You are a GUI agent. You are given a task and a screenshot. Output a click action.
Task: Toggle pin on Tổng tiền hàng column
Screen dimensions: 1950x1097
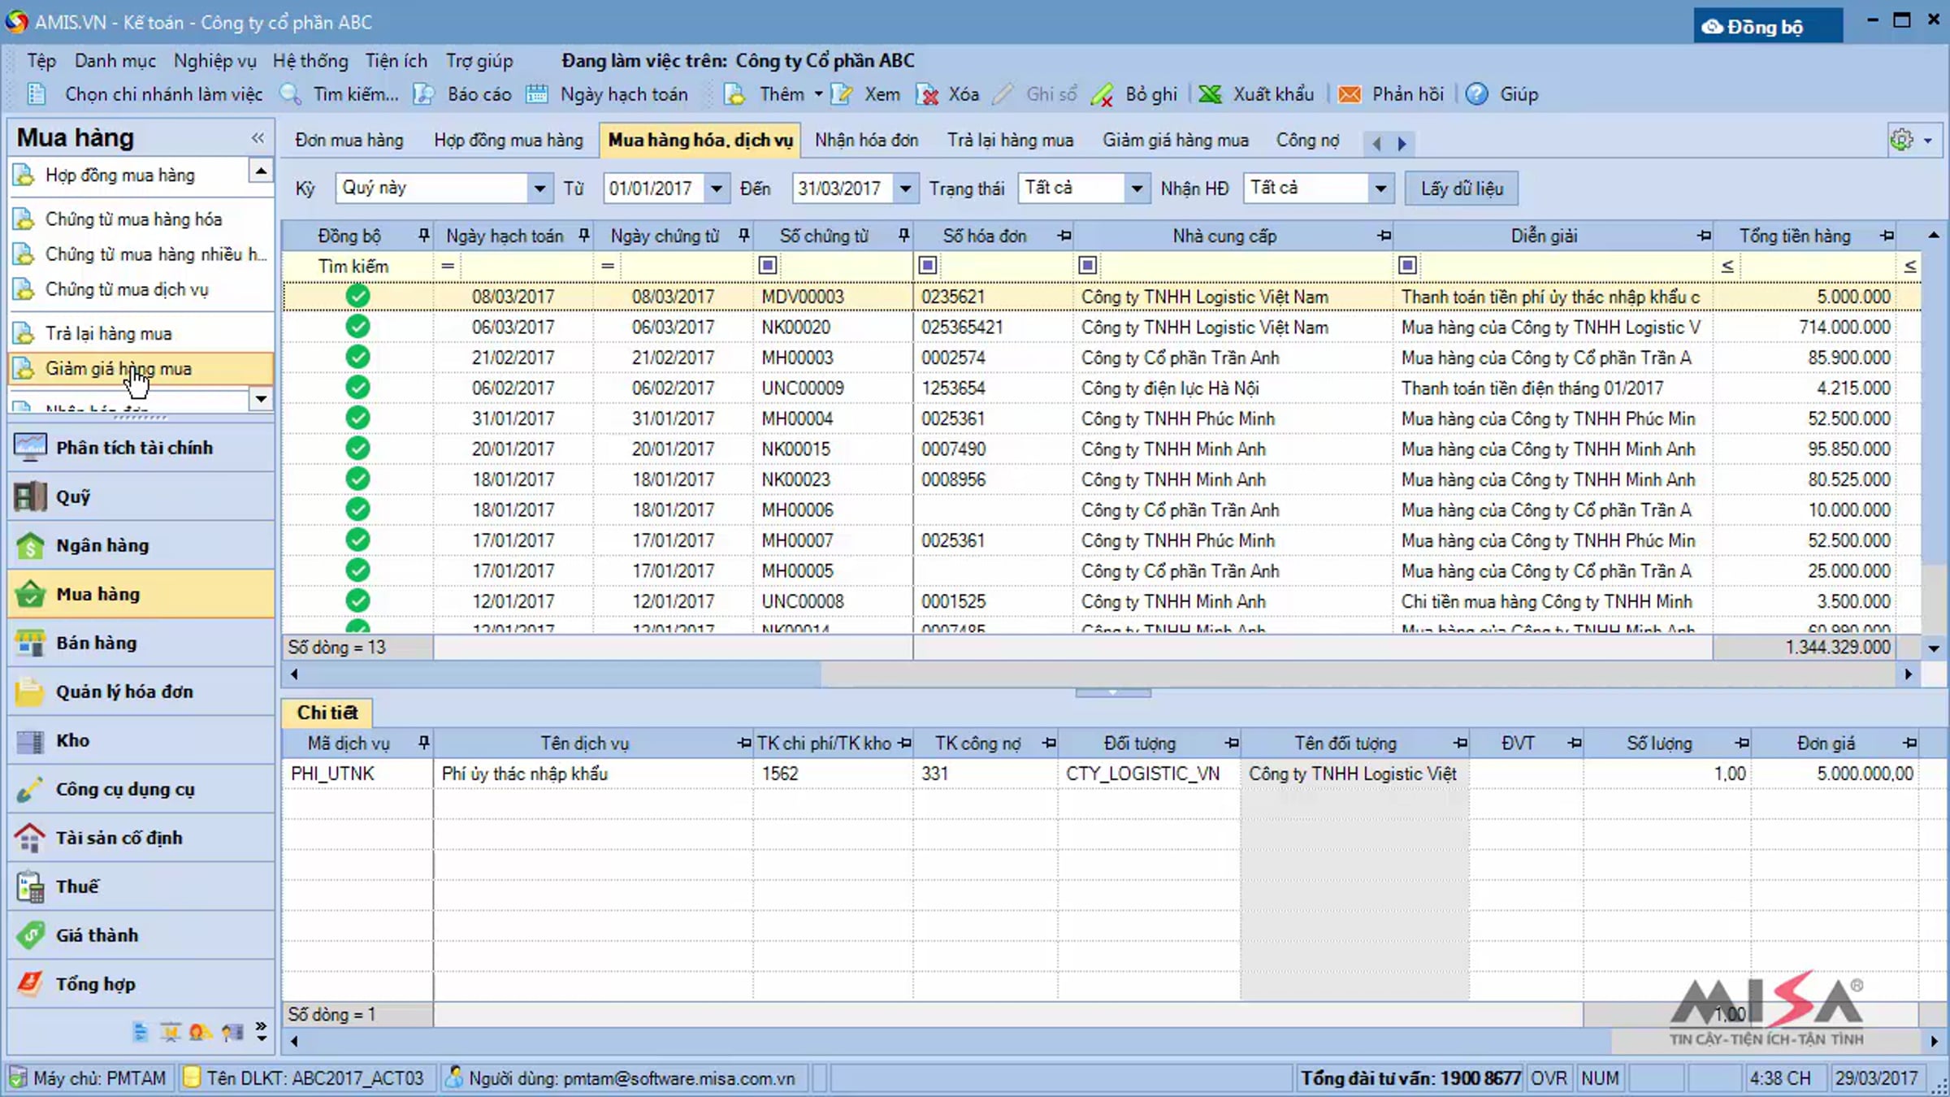coord(1887,236)
